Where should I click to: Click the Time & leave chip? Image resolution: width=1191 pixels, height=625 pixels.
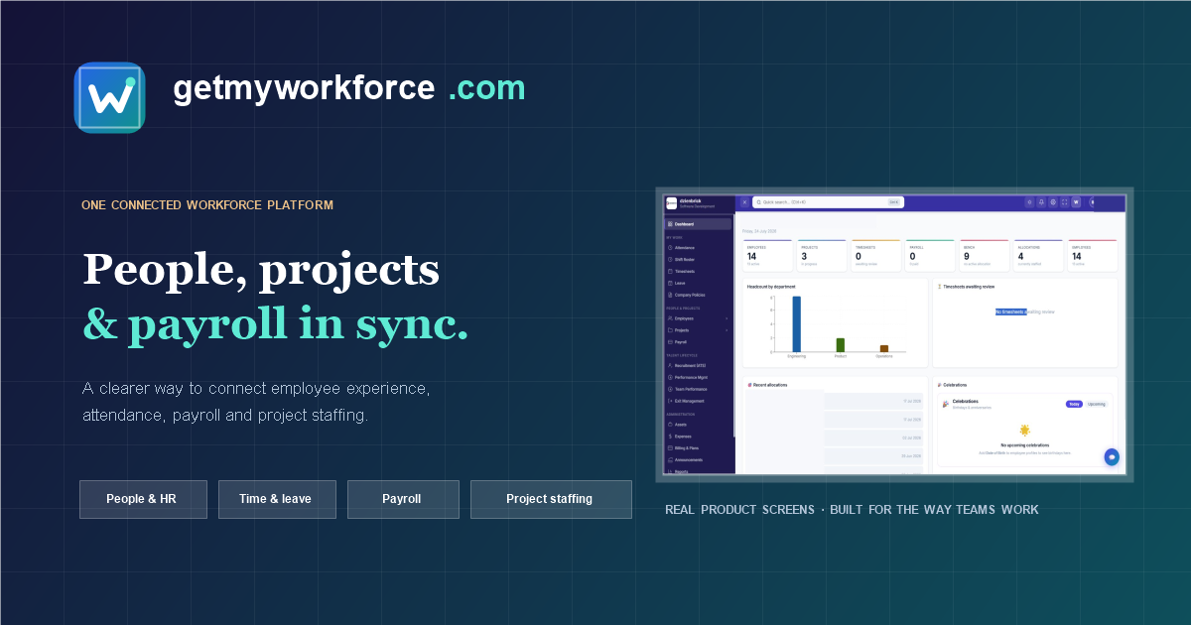277,499
